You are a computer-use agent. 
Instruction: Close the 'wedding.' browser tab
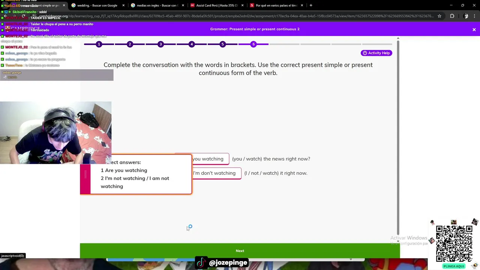pyautogui.click(x=123, y=5)
